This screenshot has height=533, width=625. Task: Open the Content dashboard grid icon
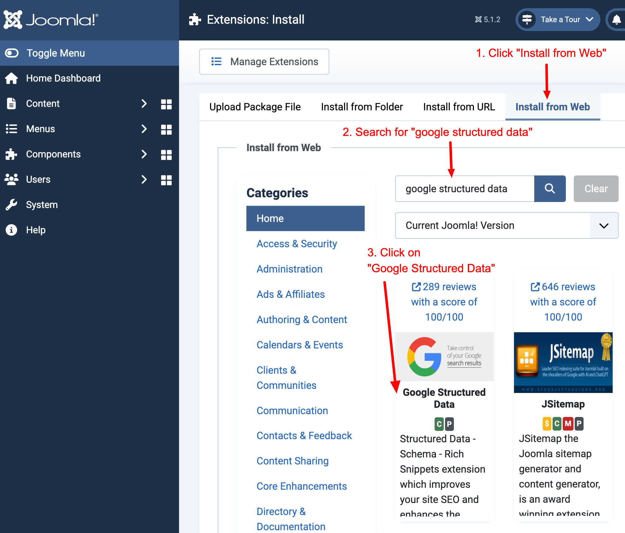(x=166, y=104)
